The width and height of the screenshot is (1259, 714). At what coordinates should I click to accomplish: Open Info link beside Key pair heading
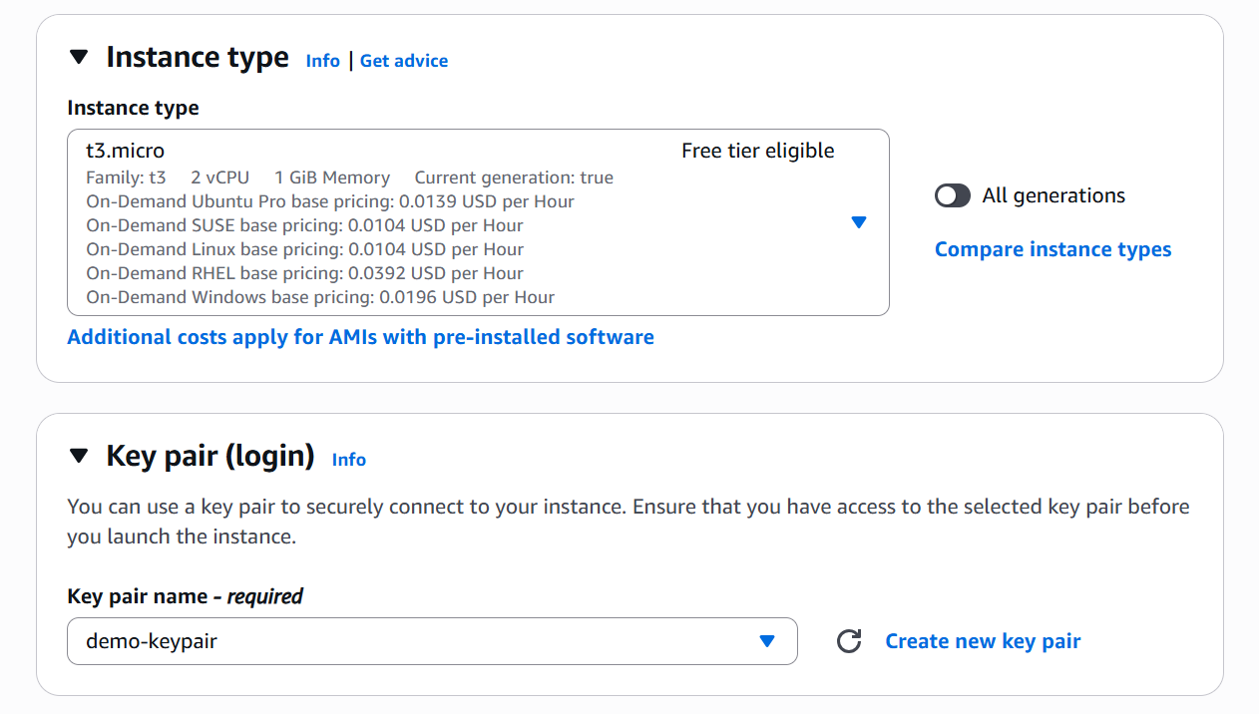pos(349,460)
